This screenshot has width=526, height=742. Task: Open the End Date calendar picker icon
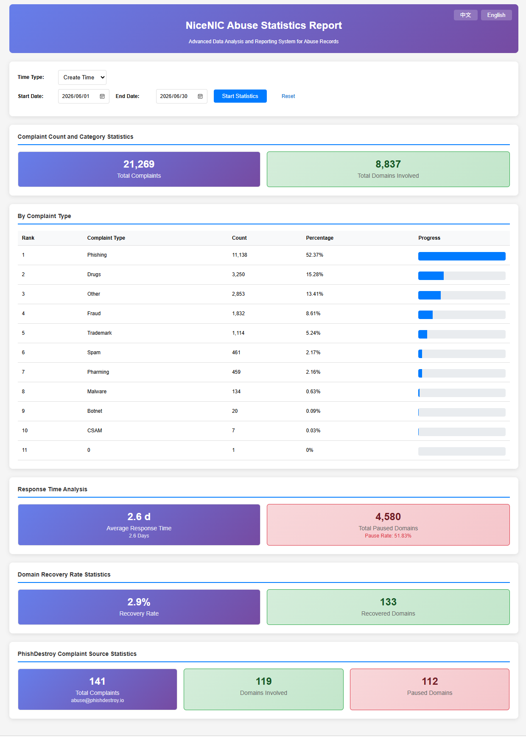tap(200, 96)
